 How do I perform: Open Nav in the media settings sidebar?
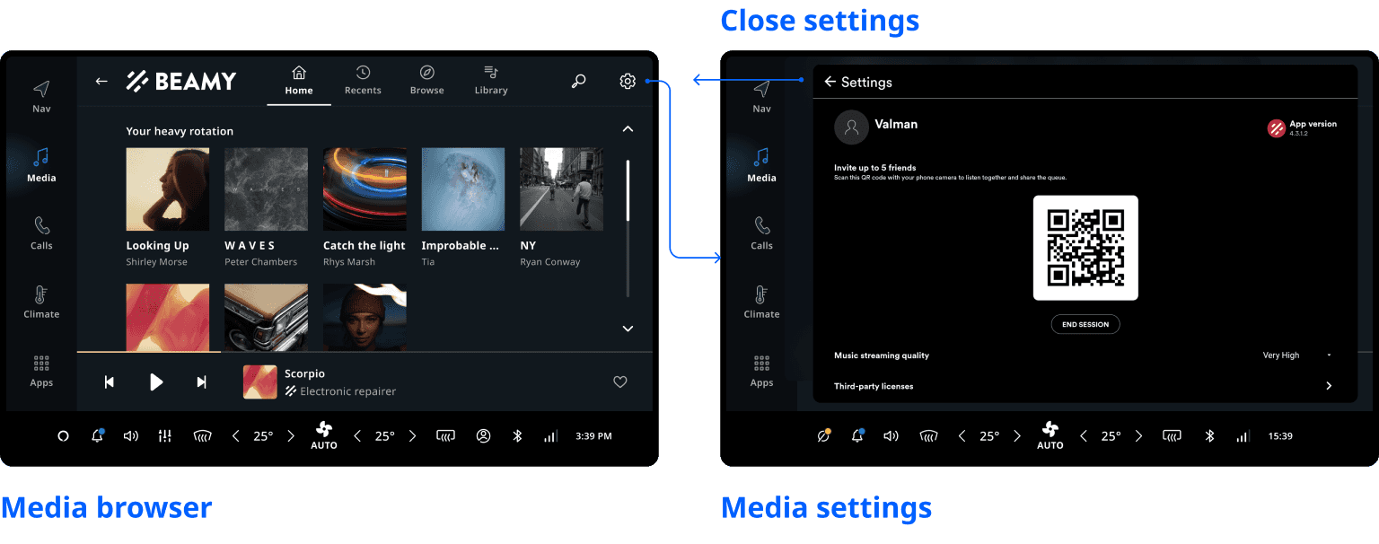point(761,97)
